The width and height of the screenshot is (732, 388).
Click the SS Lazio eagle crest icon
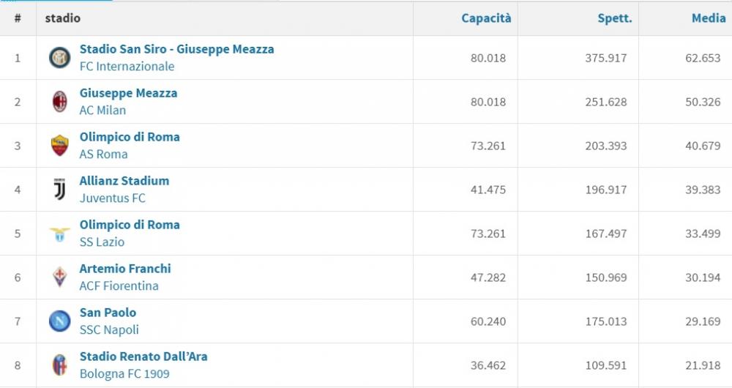[59, 234]
